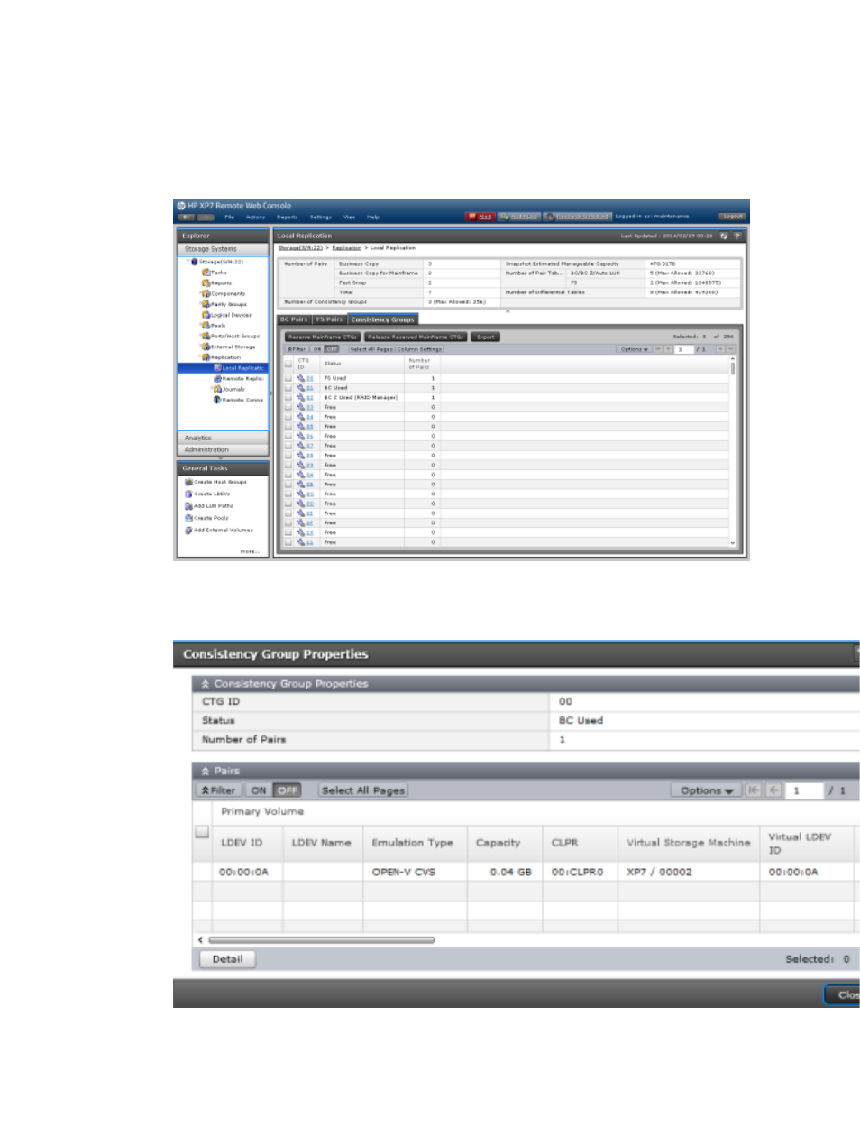Switch to the FS Pairs tab
This screenshot has width=860, height=1146.
pyautogui.click(x=329, y=319)
